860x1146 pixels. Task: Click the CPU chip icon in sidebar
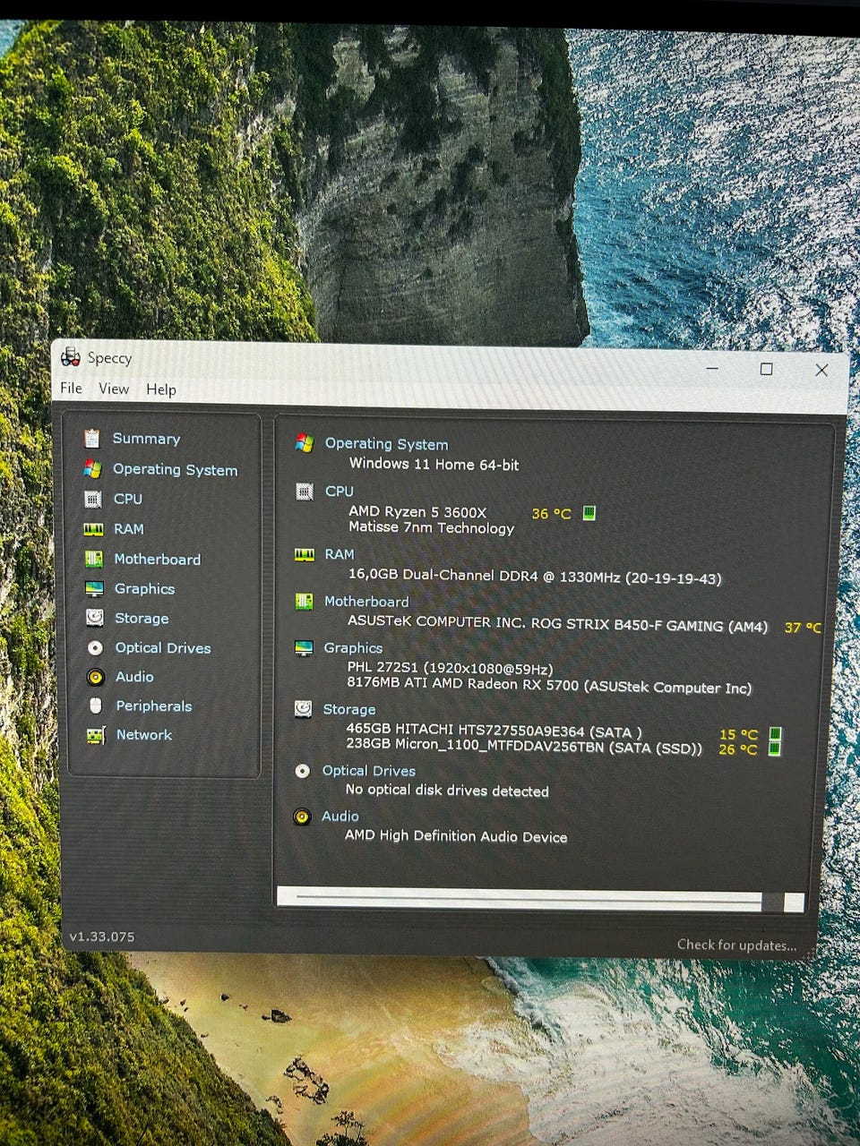click(x=93, y=499)
